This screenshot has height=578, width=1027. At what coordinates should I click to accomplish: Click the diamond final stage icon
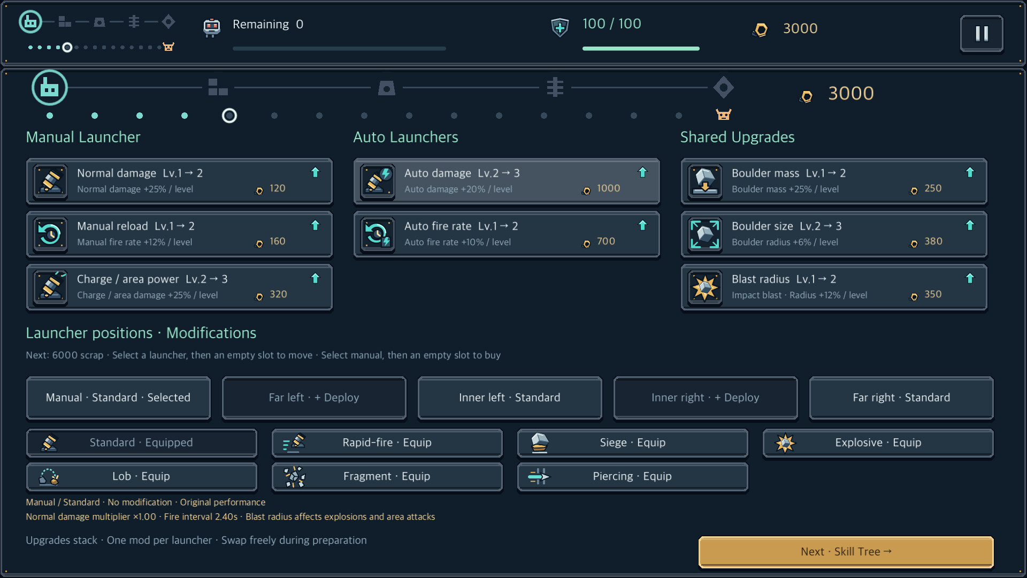click(x=723, y=87)
